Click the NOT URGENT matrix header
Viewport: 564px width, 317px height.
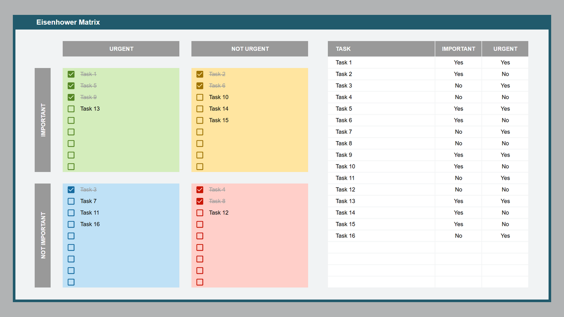(x=250, y=49)
